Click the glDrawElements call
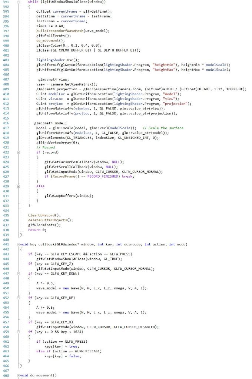Image resolution: width=252 pixels, height=379 pixels. tap(97, 138)
